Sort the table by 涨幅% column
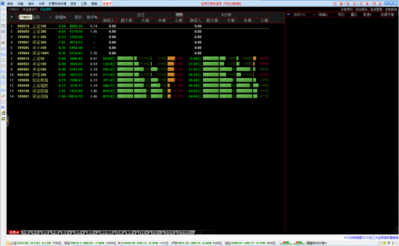Viewport: 399px width, 246px height. pyautogui.click(x=60, y=17)
